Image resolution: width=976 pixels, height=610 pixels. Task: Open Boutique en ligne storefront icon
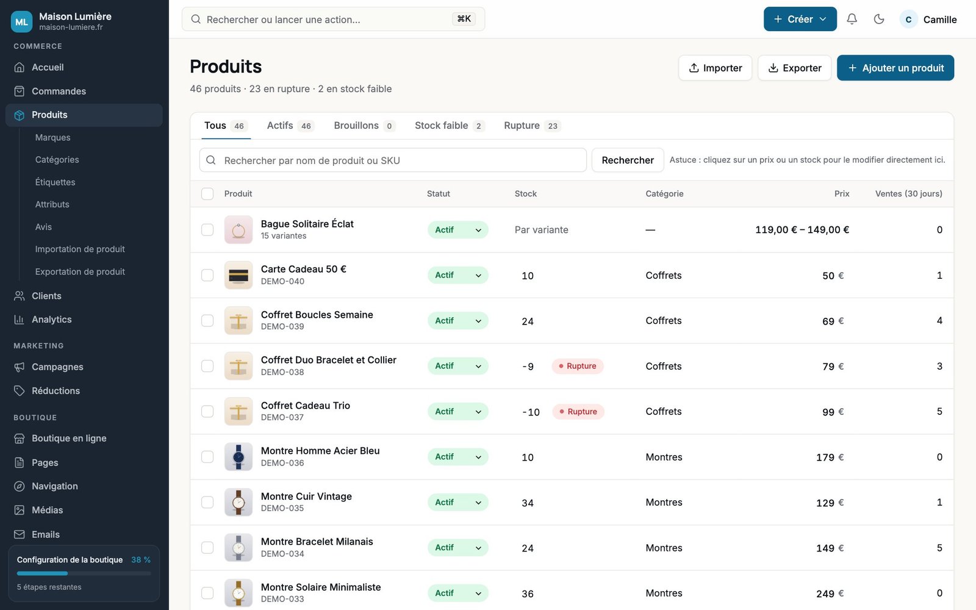(x=20, y=439)
